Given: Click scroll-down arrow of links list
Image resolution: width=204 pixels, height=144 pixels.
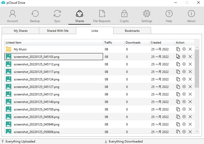Looking at the screenshot, I should point(197,131).
